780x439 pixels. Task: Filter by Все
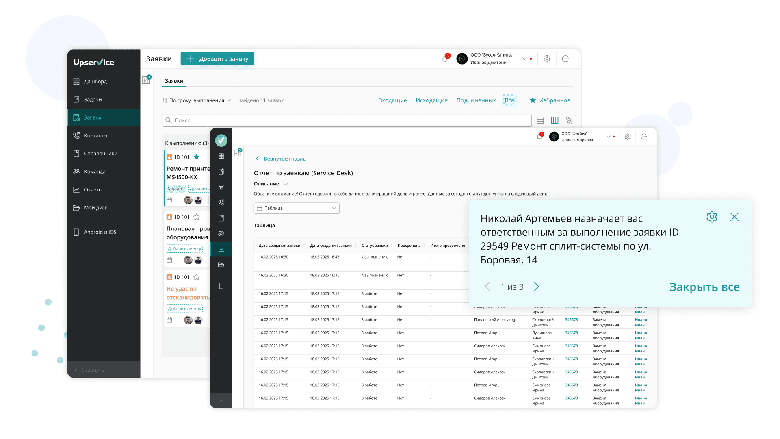click(x=509, y=100)
